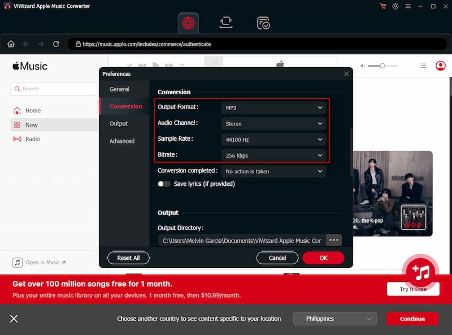This screenshot has height=335, width=452.
Task: Open Radio in the Apple Music sidebar
Action: 54,139
